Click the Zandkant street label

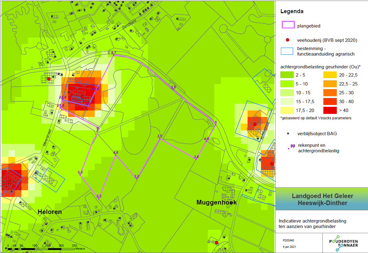[x=130, y=25]
